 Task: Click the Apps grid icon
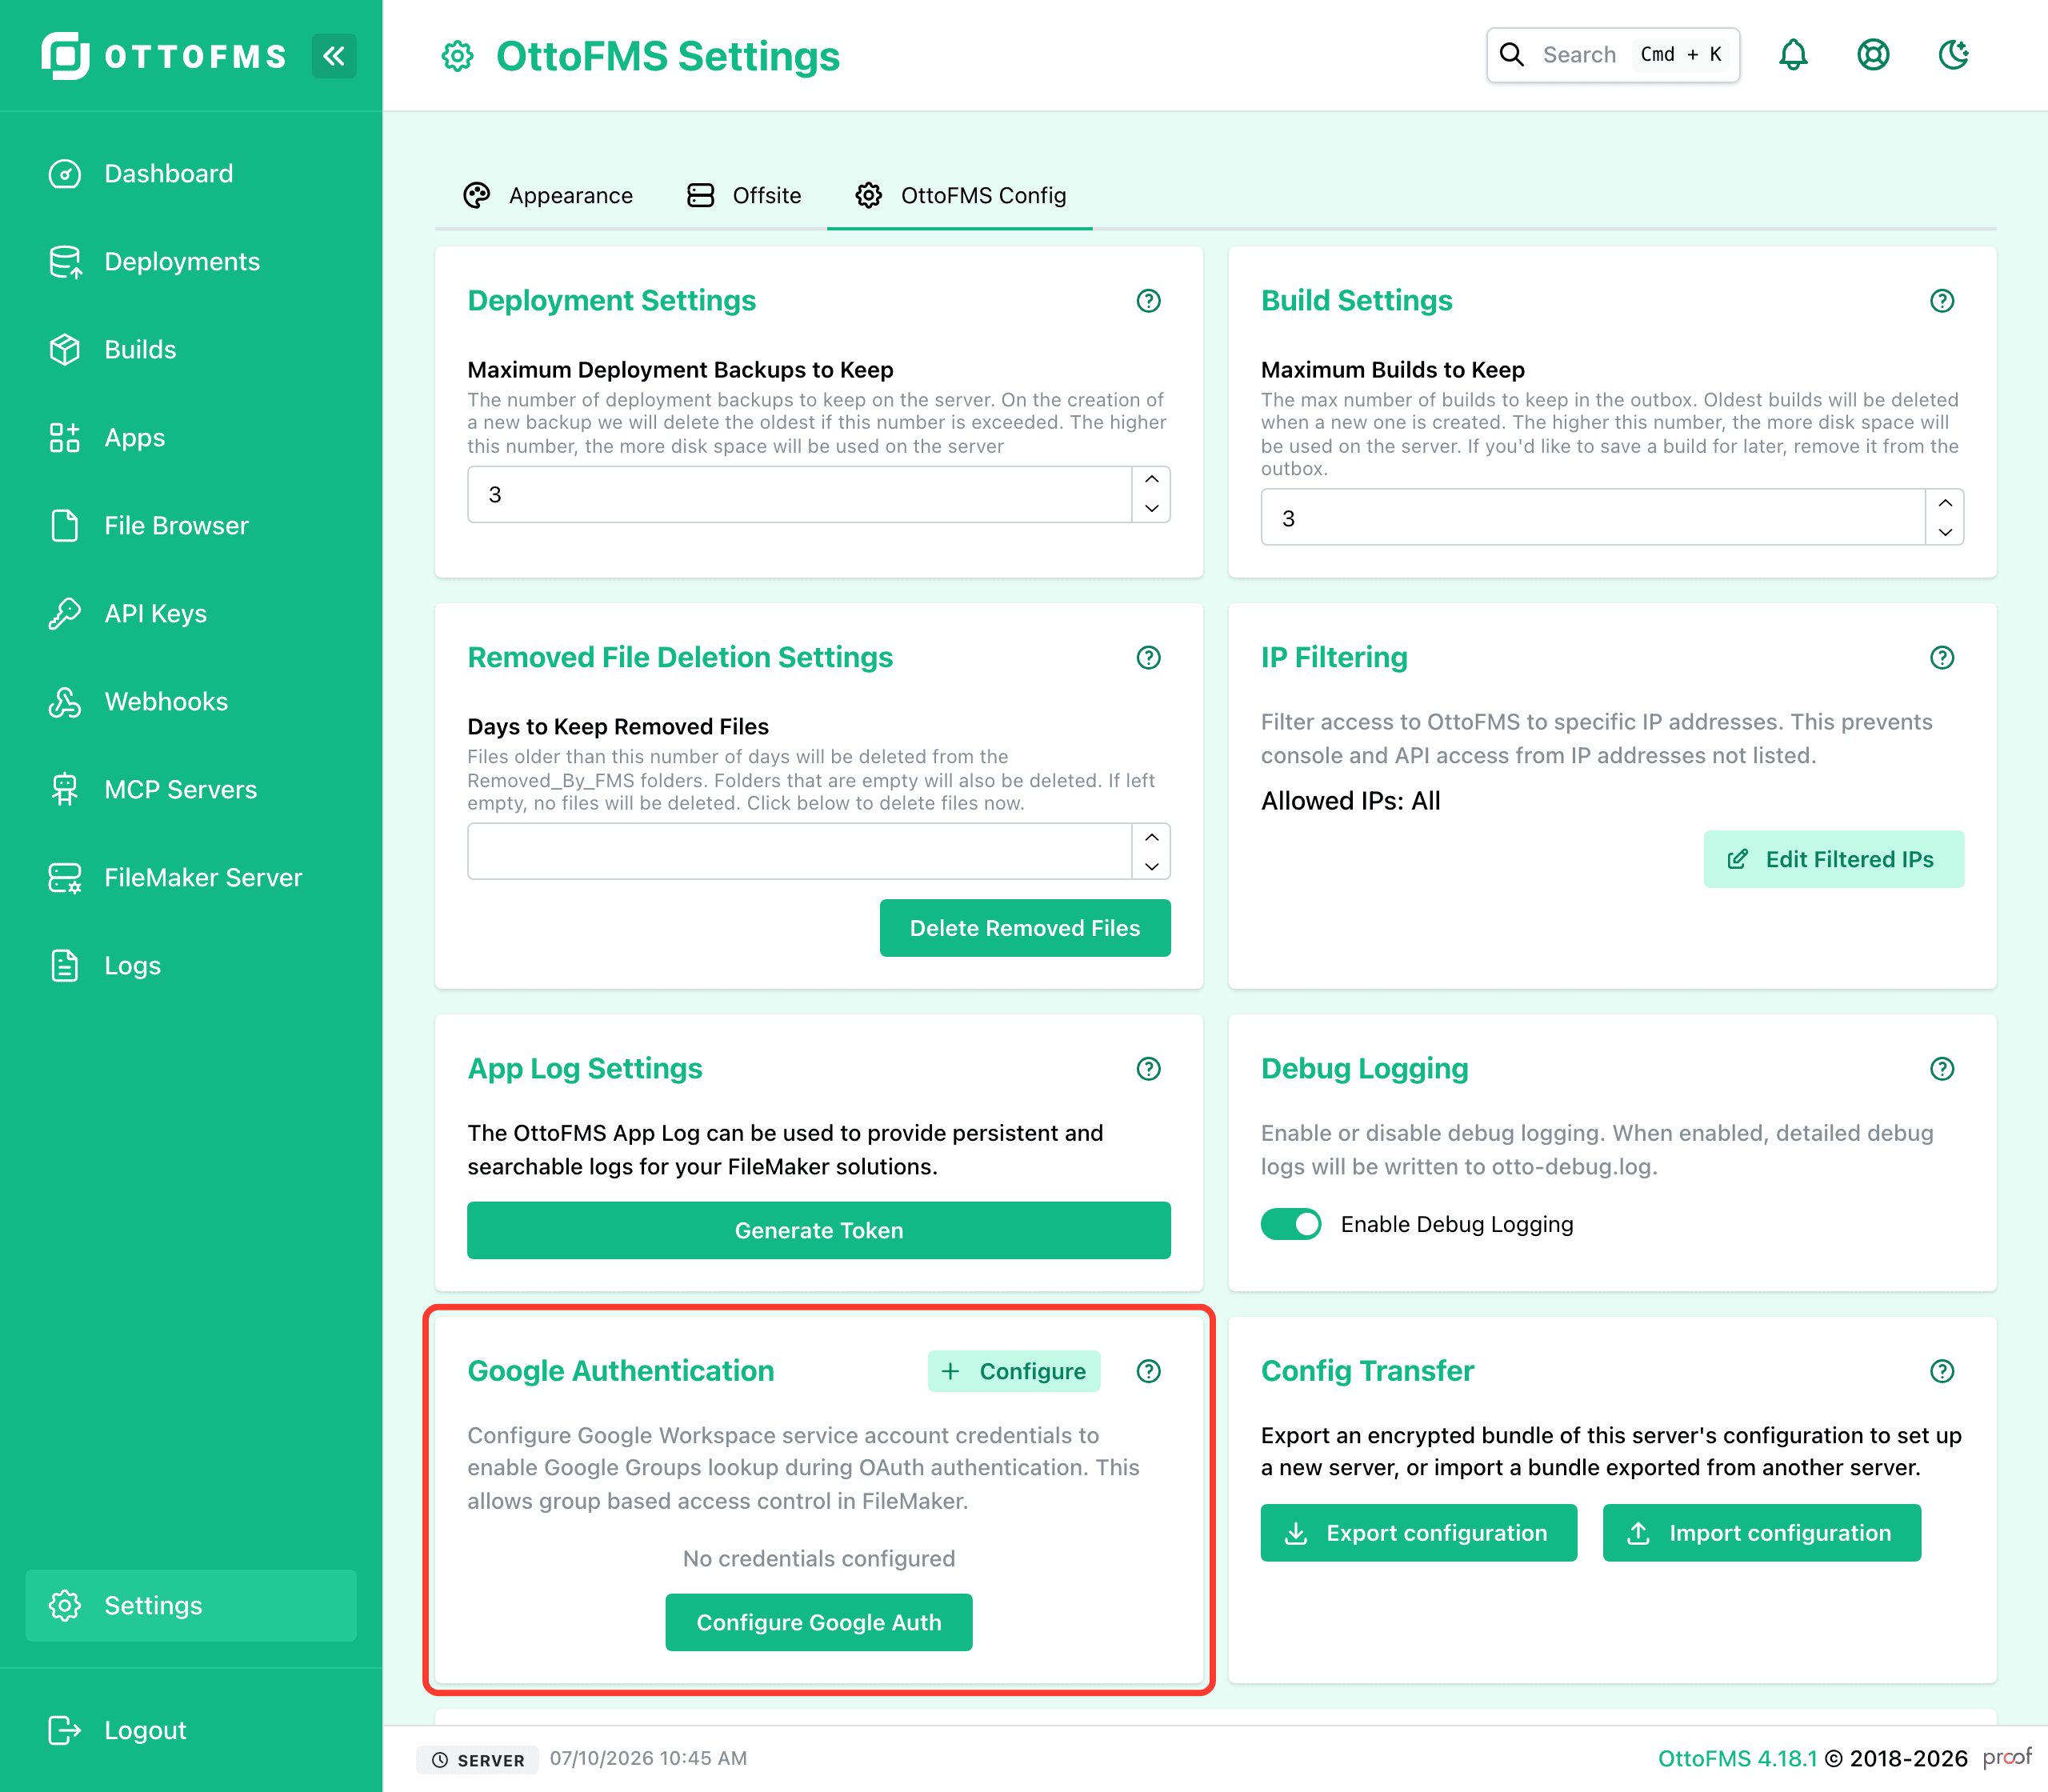[x=65, y=438]
